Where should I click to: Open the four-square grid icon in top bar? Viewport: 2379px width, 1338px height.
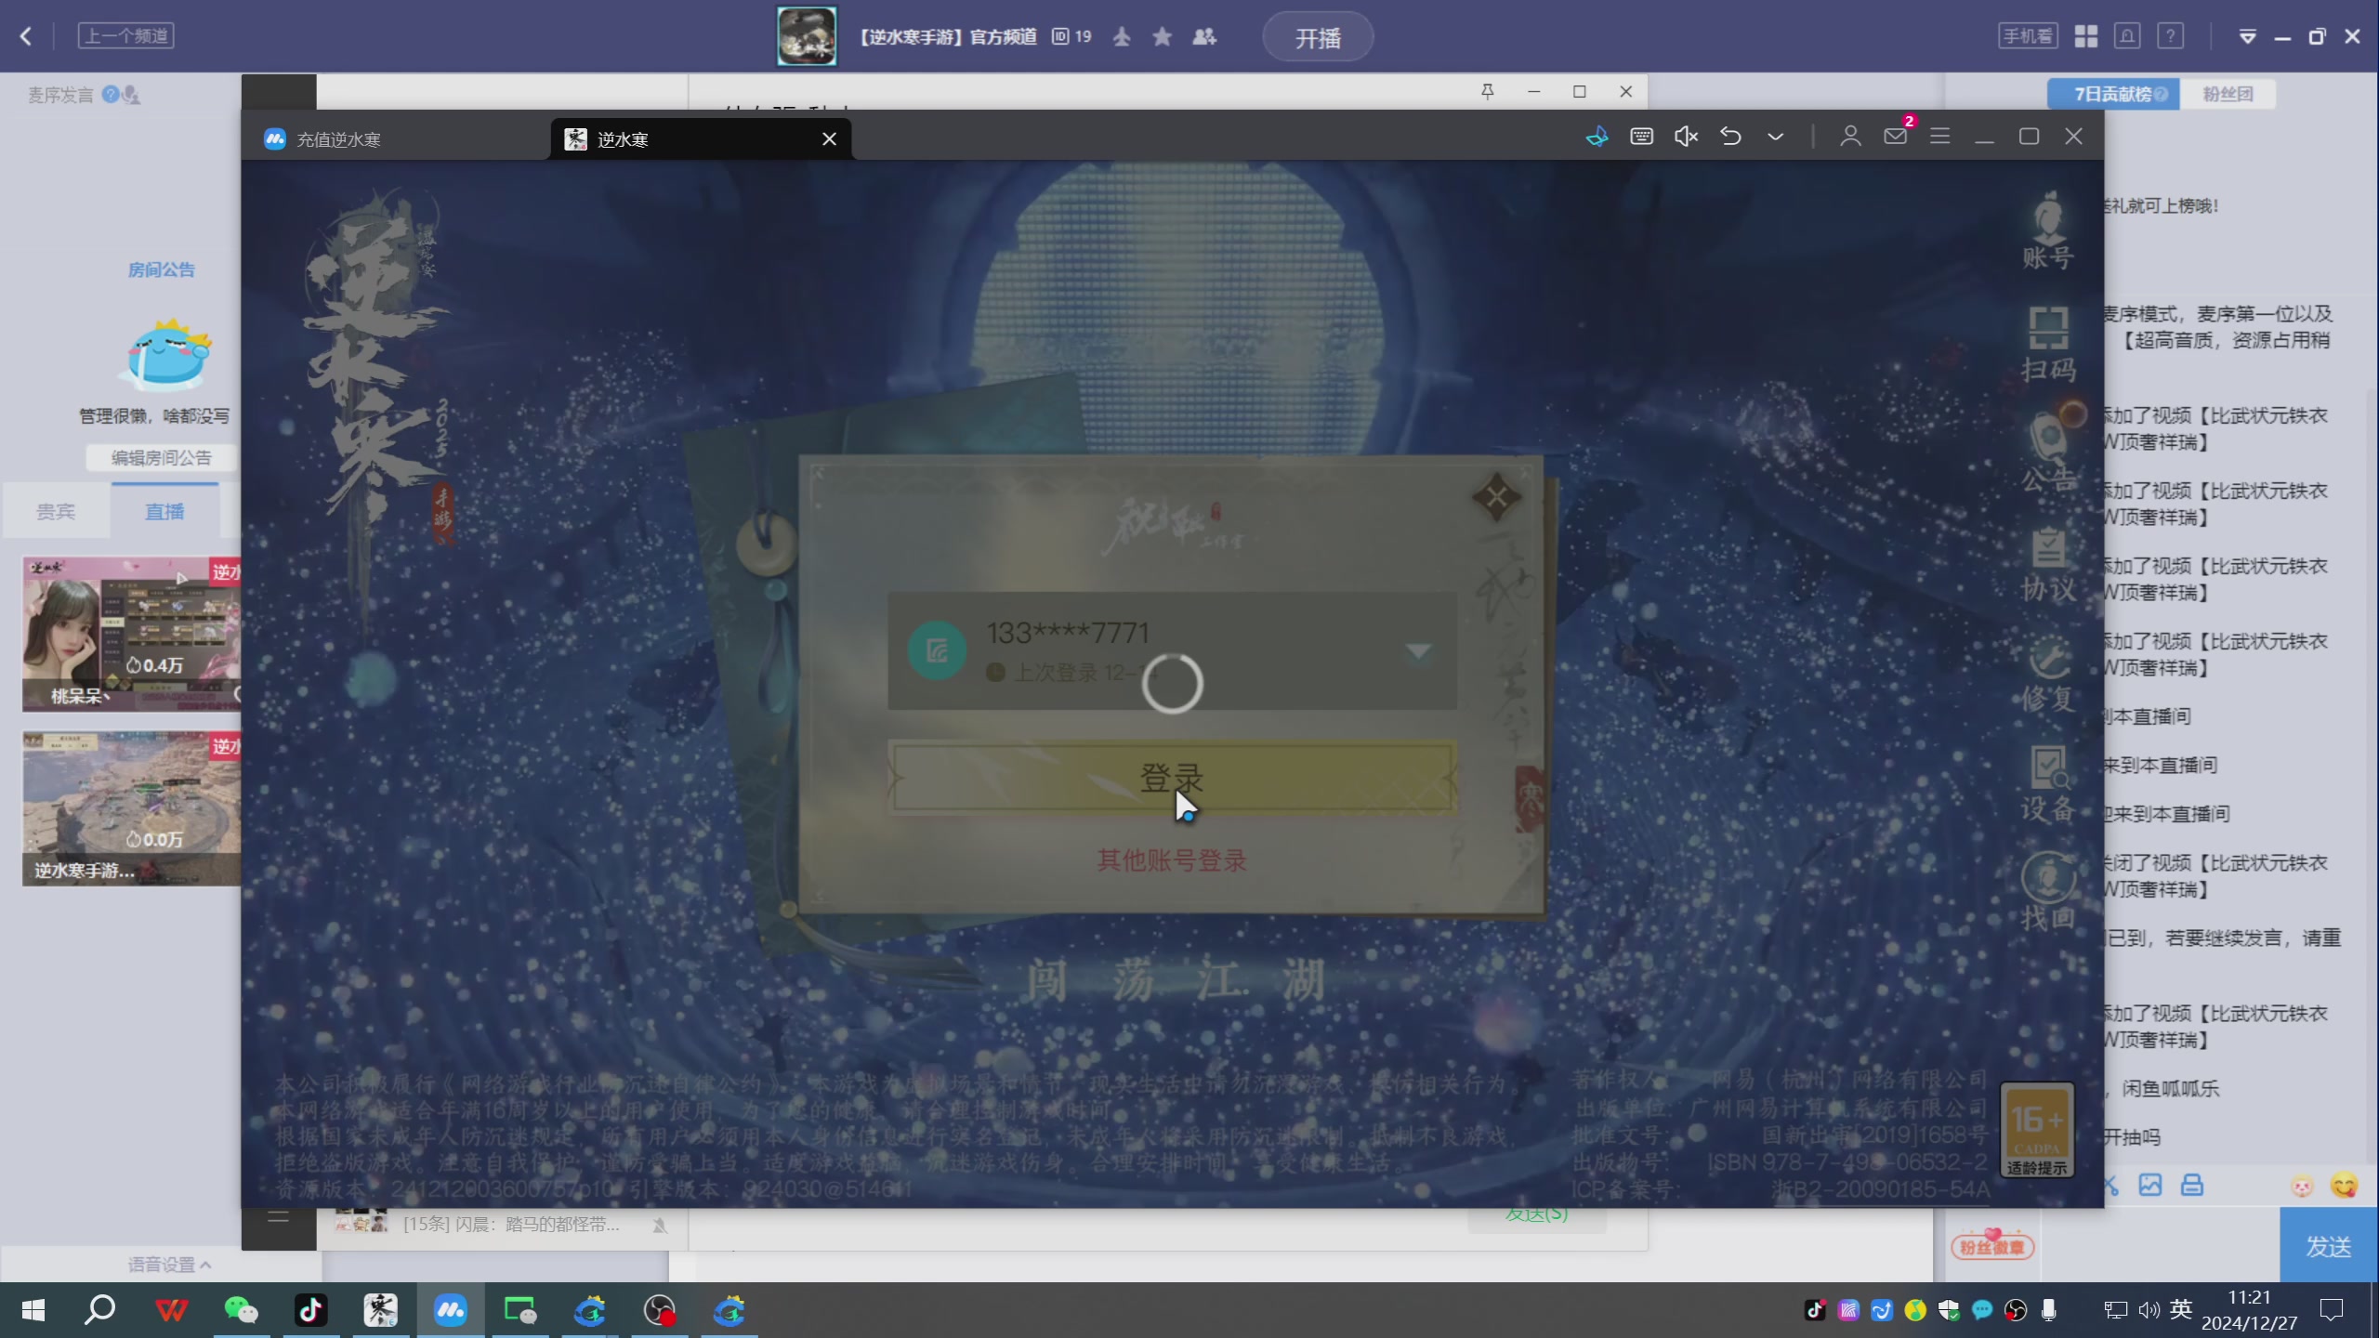point(2086,36)
